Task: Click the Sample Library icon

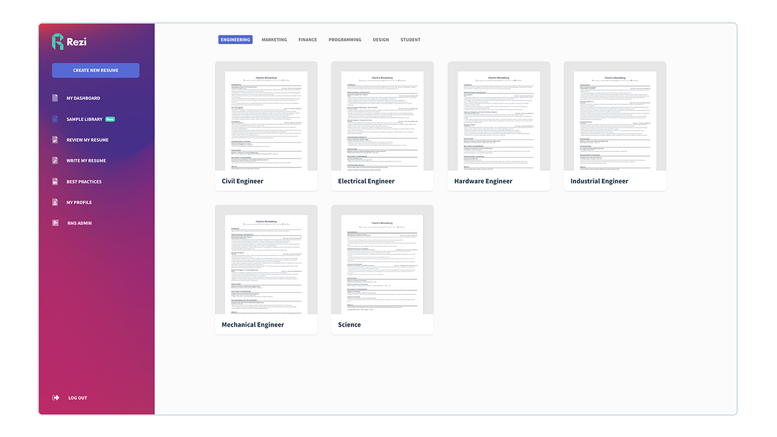Action: click(55, 119)
